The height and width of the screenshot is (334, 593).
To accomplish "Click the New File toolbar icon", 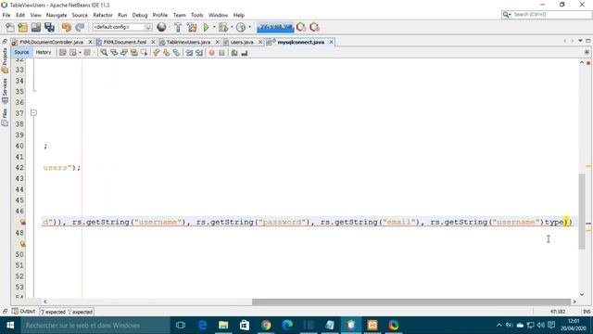I will click(9, 27).
